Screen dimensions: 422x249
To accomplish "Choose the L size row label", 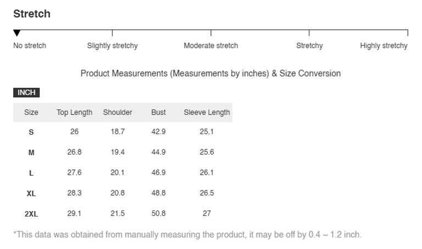I will point(31,173).
